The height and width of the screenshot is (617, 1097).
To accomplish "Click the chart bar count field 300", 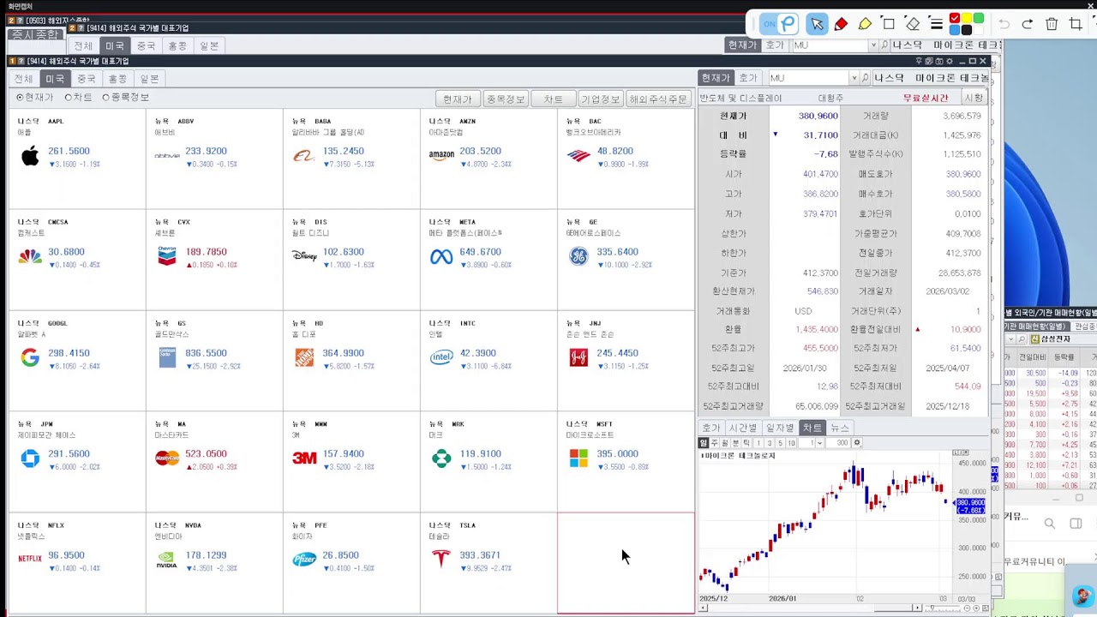I will tap(839, 443).
